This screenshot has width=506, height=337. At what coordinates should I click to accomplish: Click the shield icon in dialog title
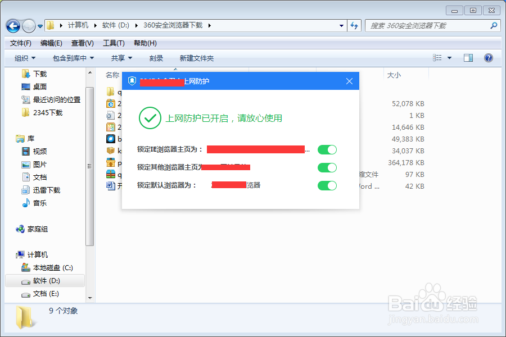pyautogui.click(x=132, y=81)
